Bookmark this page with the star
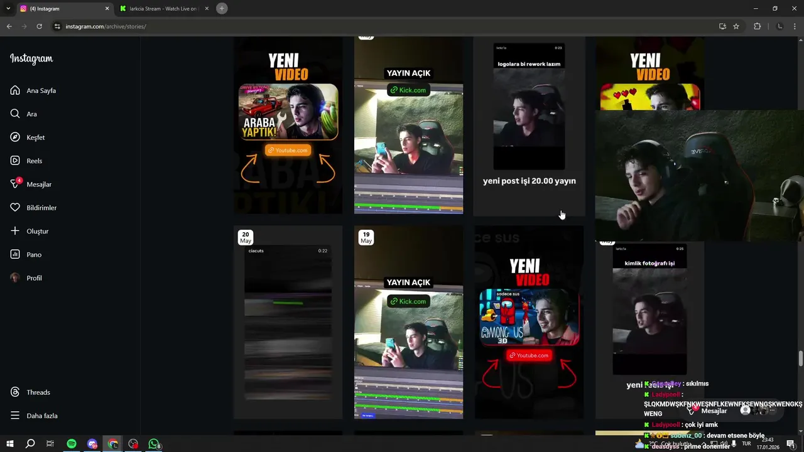 click(x=736, y=26)
